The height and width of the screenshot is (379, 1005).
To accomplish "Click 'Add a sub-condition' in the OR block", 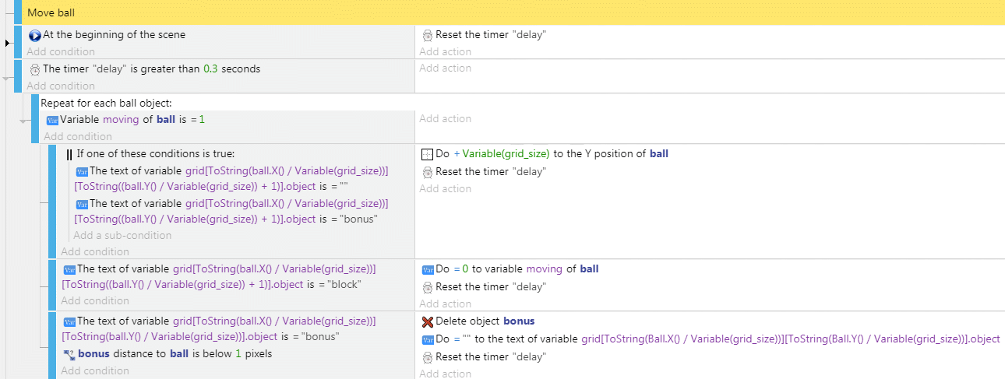I will 122,235.
